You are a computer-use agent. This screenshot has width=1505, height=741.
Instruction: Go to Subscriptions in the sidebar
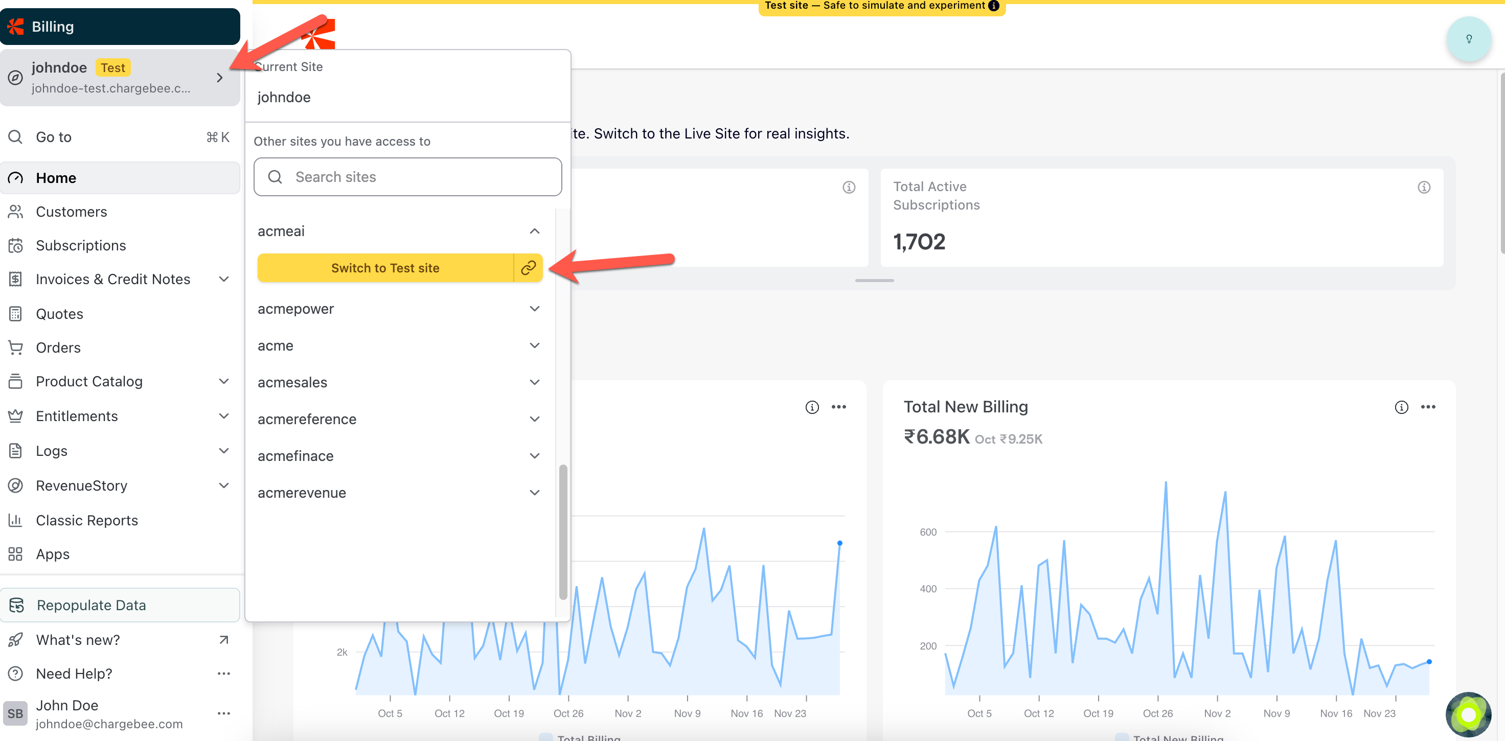click(x=81, y=245)
